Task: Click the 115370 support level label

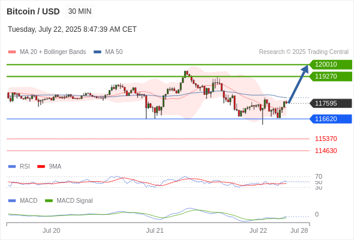Action: (x=326, y=139)
